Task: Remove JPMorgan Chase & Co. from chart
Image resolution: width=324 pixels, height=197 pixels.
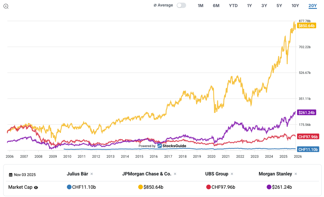Action: click(x=175, y=174)
